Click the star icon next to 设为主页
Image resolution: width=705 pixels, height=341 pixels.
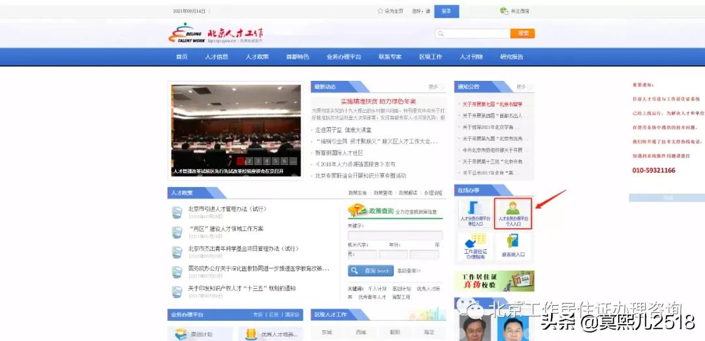click(381, 11)
